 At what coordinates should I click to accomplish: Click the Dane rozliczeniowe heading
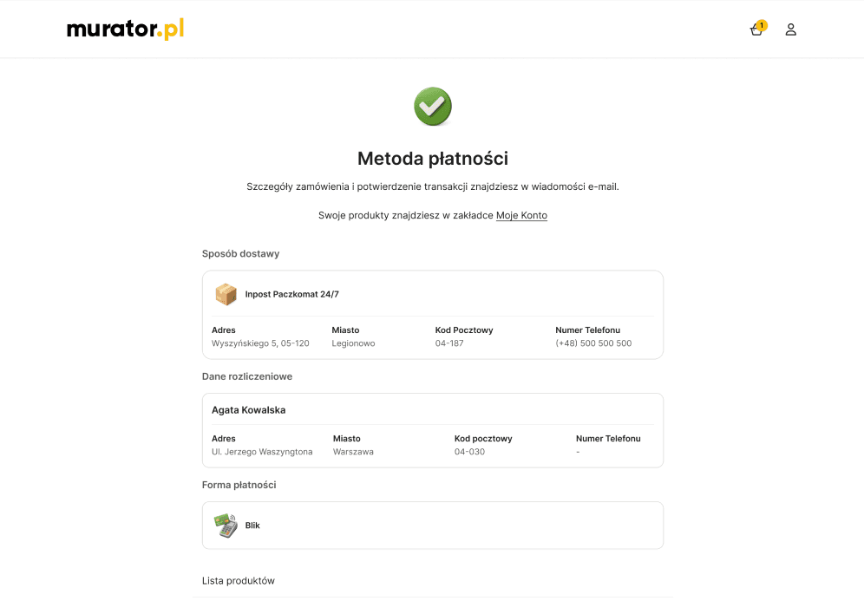pyautogui.click(x=247, y=376)
